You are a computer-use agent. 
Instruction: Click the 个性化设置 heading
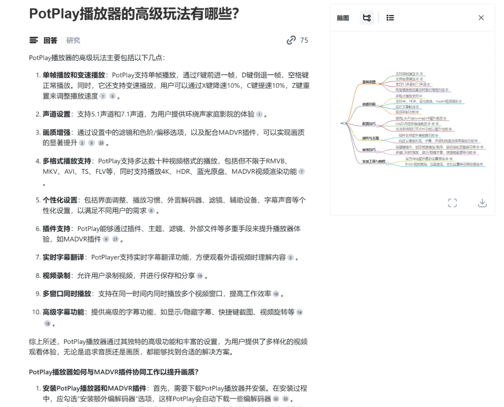[x=60, y=200]
